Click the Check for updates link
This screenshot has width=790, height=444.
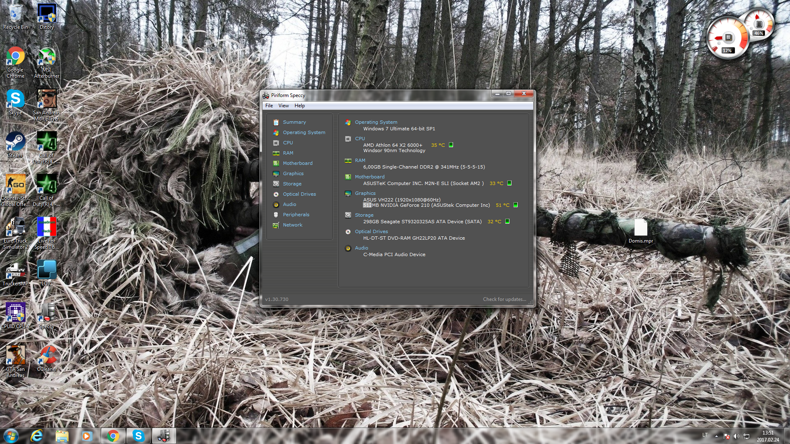[504, 299]
